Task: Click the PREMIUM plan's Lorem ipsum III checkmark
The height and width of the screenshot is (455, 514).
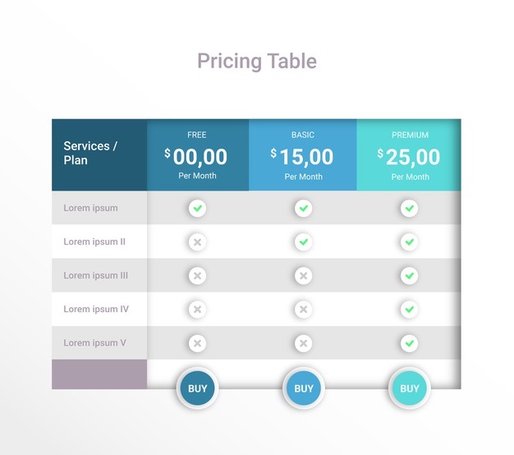Action: tap(409, 276)
